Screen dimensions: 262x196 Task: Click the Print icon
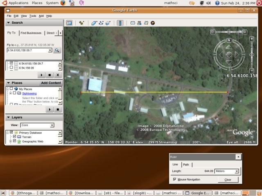pyautogui.click(x=139, y=23)
